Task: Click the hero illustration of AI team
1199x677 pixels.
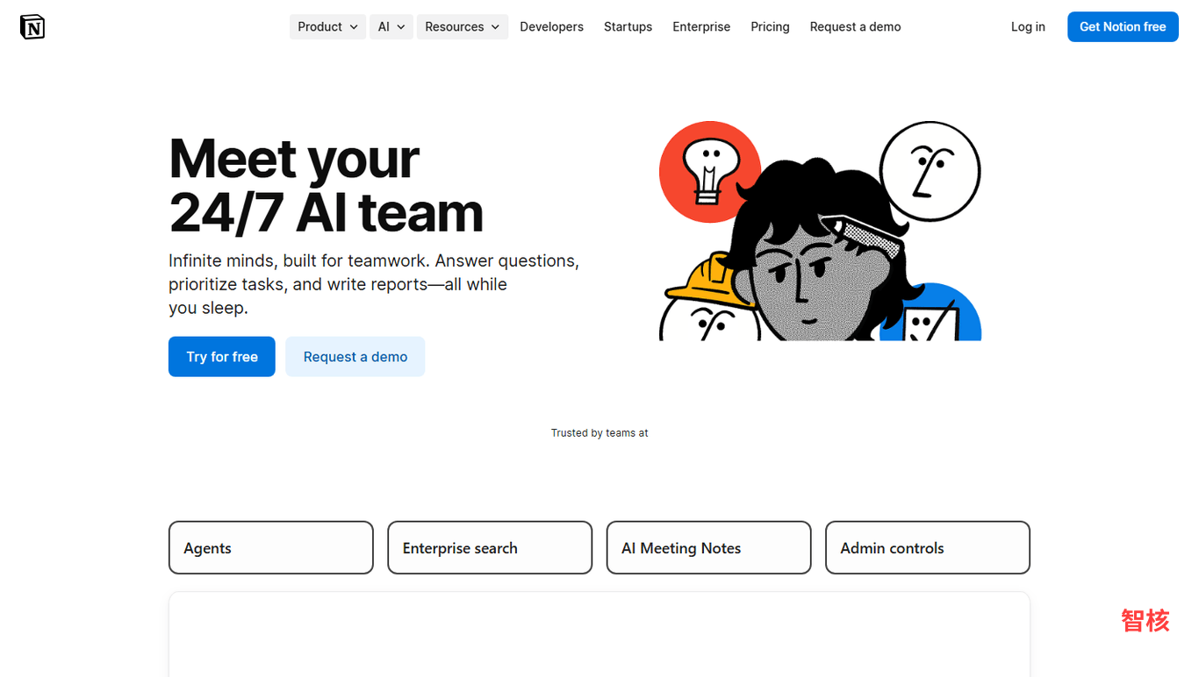Action: pyautogui.click(x=820, y=231)
